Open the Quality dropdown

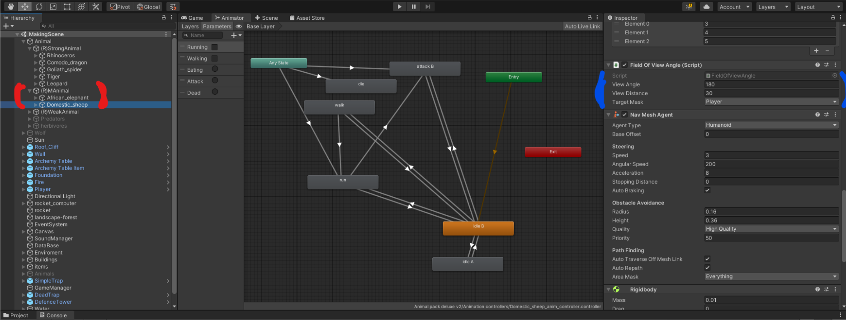(771, 229)
